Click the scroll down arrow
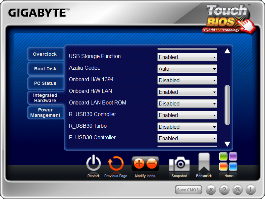 pyautogui.click(x=227, y=144)
